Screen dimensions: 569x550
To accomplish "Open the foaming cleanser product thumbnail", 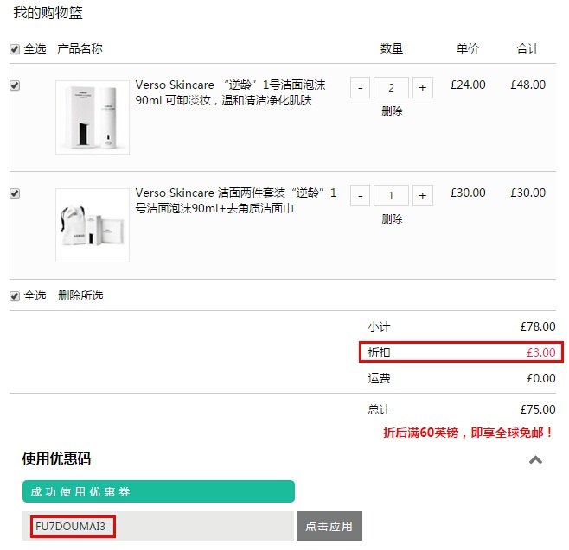I will [x=93, y=117].
